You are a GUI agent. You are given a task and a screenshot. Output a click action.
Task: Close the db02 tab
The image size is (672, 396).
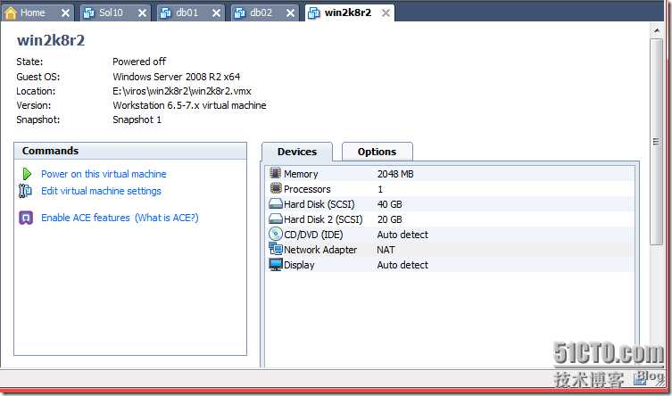click(291, 13)
